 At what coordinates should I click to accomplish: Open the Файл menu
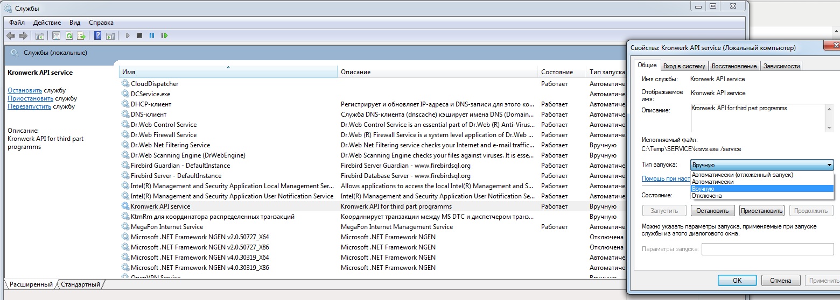17,23
